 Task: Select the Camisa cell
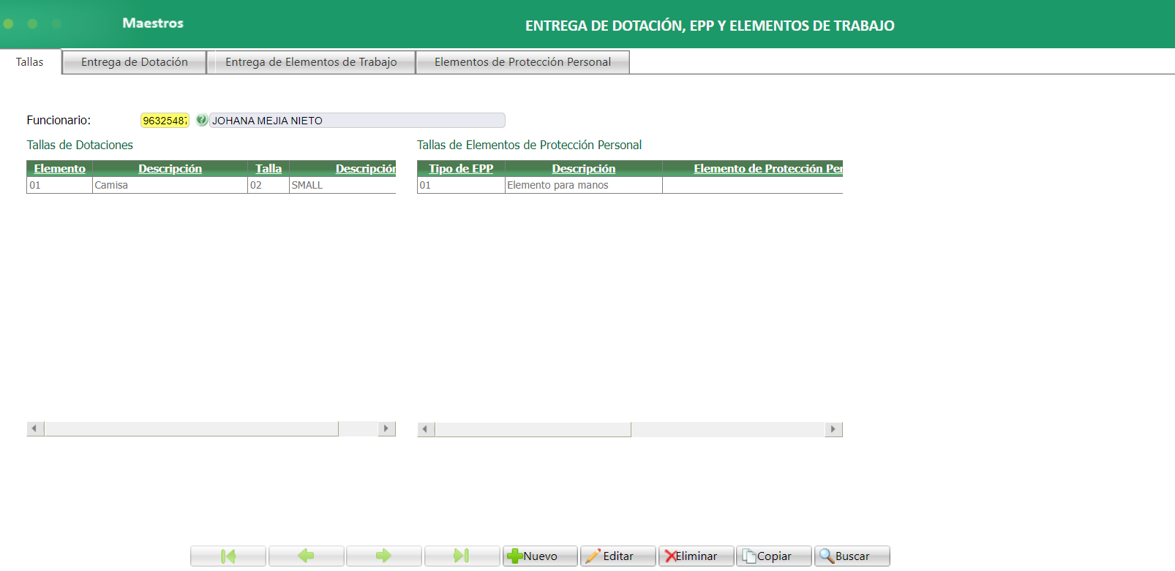click(x=170, y=186)
